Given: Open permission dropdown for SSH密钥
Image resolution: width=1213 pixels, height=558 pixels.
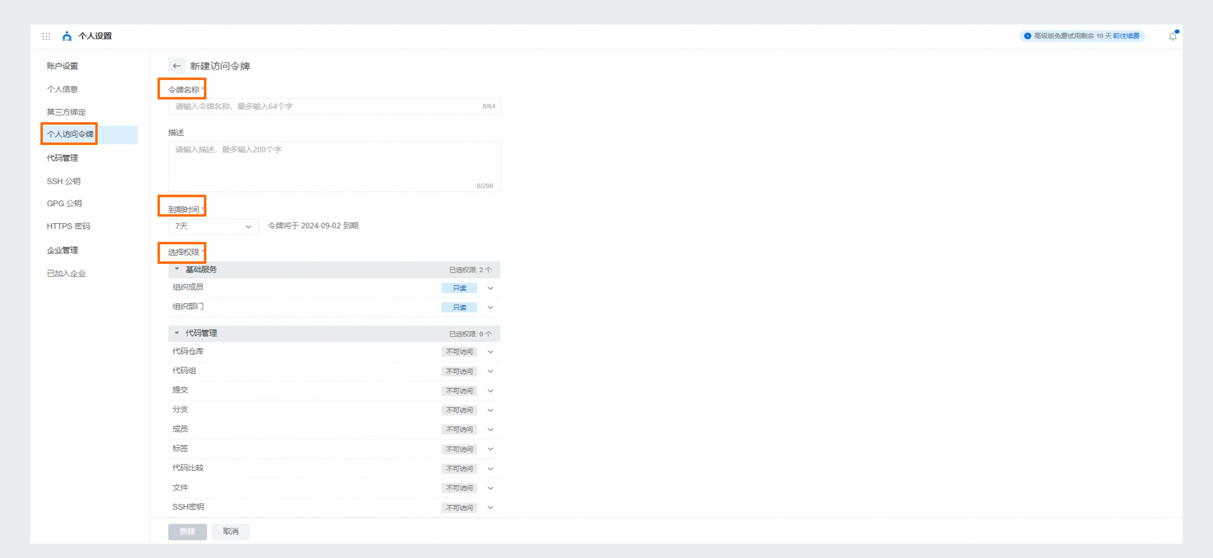Looking at the screenshot, I should pos(490,507).
